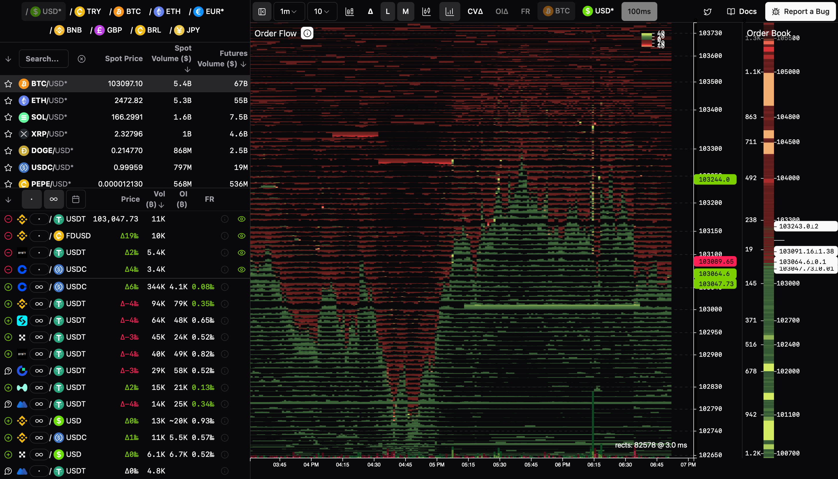838x479 pixels.
Task: Favorite DOGE/USD* with the star icon
Action: tap(8, 151)
